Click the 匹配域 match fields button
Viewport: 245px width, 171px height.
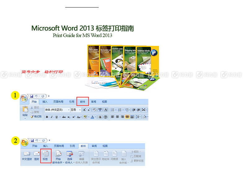[136, 156]
